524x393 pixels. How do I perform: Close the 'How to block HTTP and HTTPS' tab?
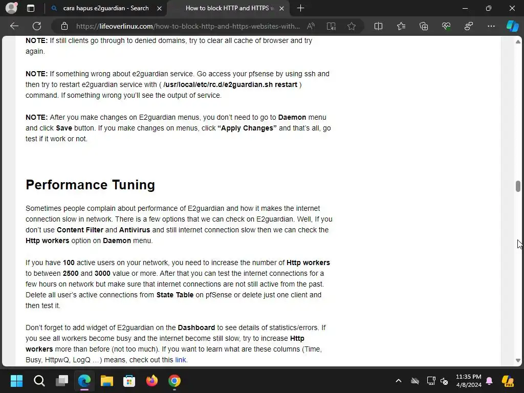coord(282,8)
